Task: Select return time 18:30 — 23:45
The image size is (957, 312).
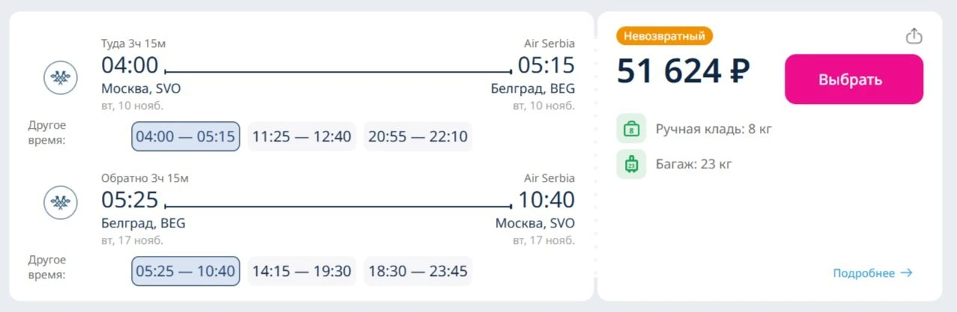Action: click(418, 271)
